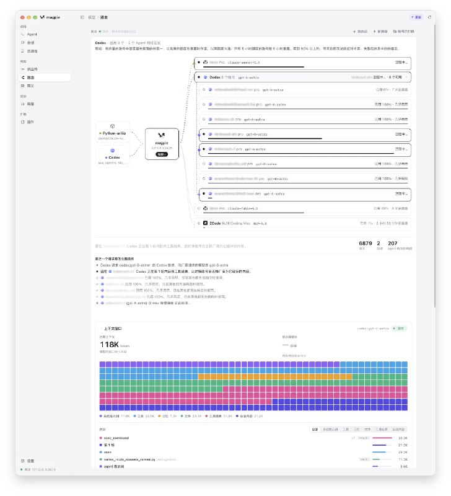The image size is (451, 496).
Task: Click the down-arrow toolbar button above routing card
Action: [360, 32]
